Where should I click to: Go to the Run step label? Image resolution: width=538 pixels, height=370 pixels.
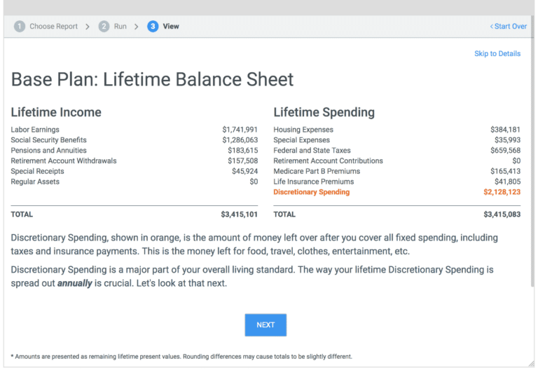click(x=120, y=27)
